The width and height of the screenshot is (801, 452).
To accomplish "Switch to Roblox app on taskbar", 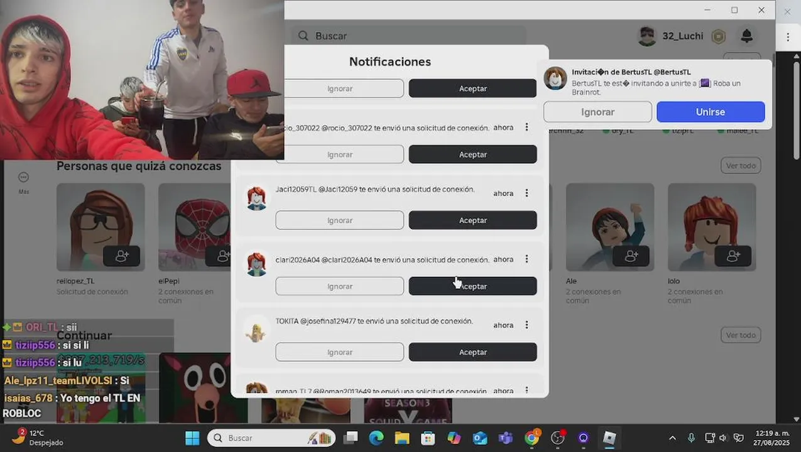I will [x=609, y=438].
